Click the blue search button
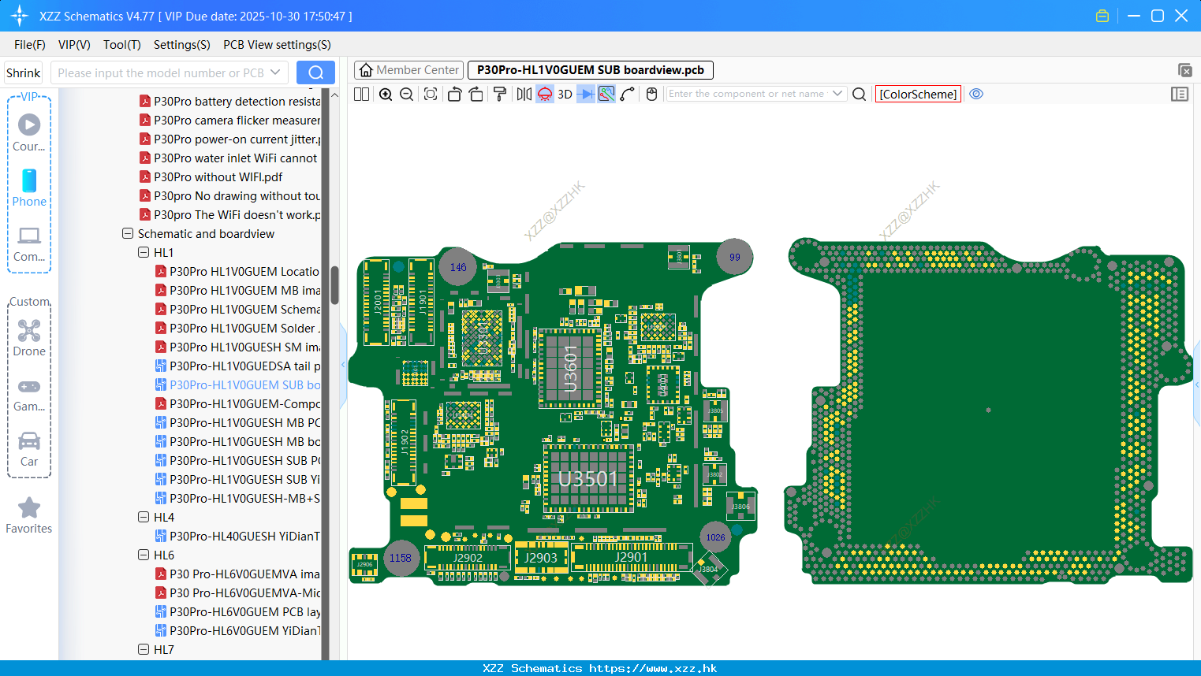The width and height of the screenshot is (1201, 676). coord(315,72)
